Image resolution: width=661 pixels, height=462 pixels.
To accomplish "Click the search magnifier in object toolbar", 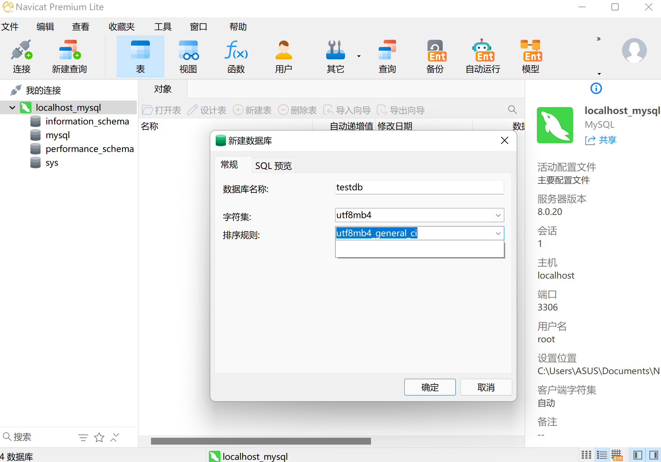I will 512,110.
